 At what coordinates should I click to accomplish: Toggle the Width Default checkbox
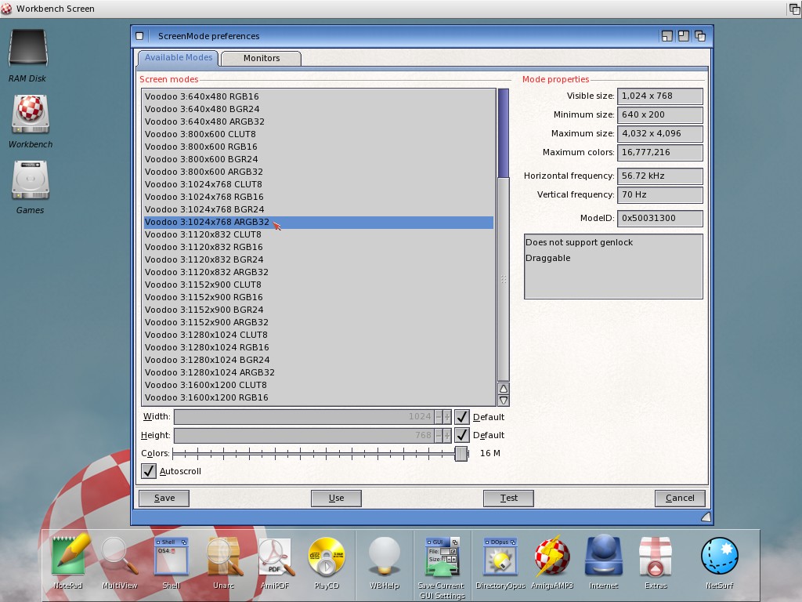point(462,417)
